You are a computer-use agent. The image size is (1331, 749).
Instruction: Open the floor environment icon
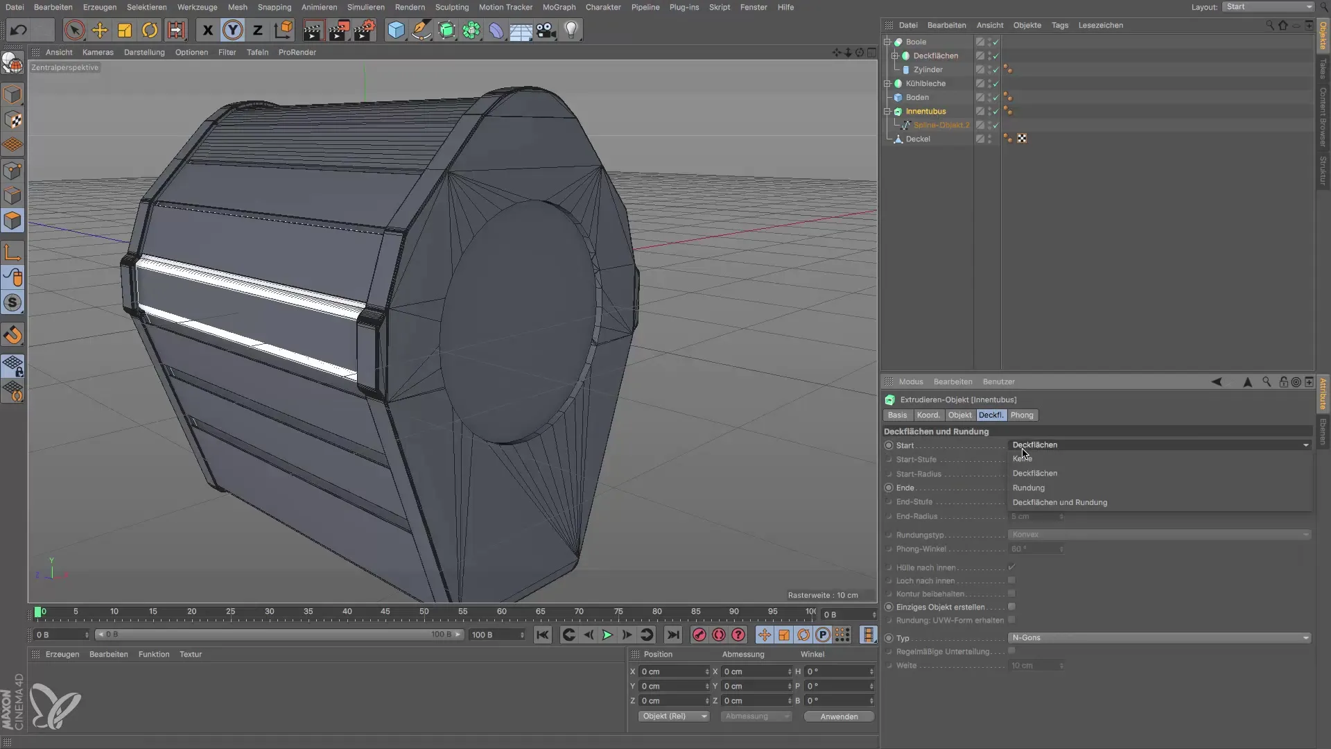tap(521, 30)
